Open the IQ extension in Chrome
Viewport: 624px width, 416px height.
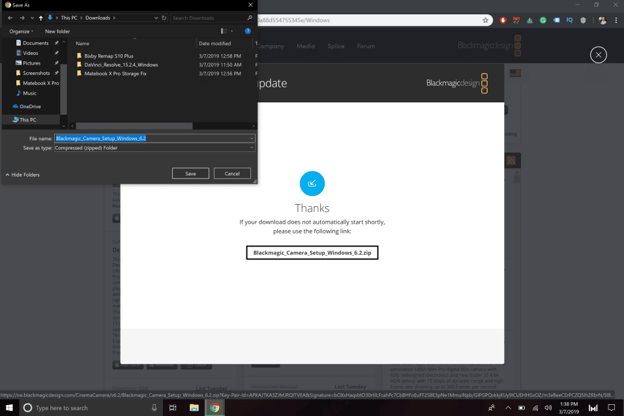(569, 20)
